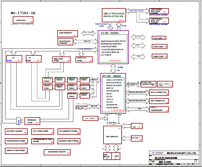Select the BOOTSTRAPS ROM (SB) block
This screenshot has height=167, width=202.
(x=81, y=107)
